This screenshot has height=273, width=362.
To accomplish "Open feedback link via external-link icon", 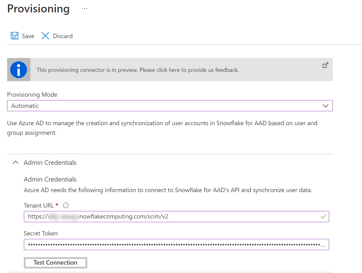I will click(x=325, y=65).
